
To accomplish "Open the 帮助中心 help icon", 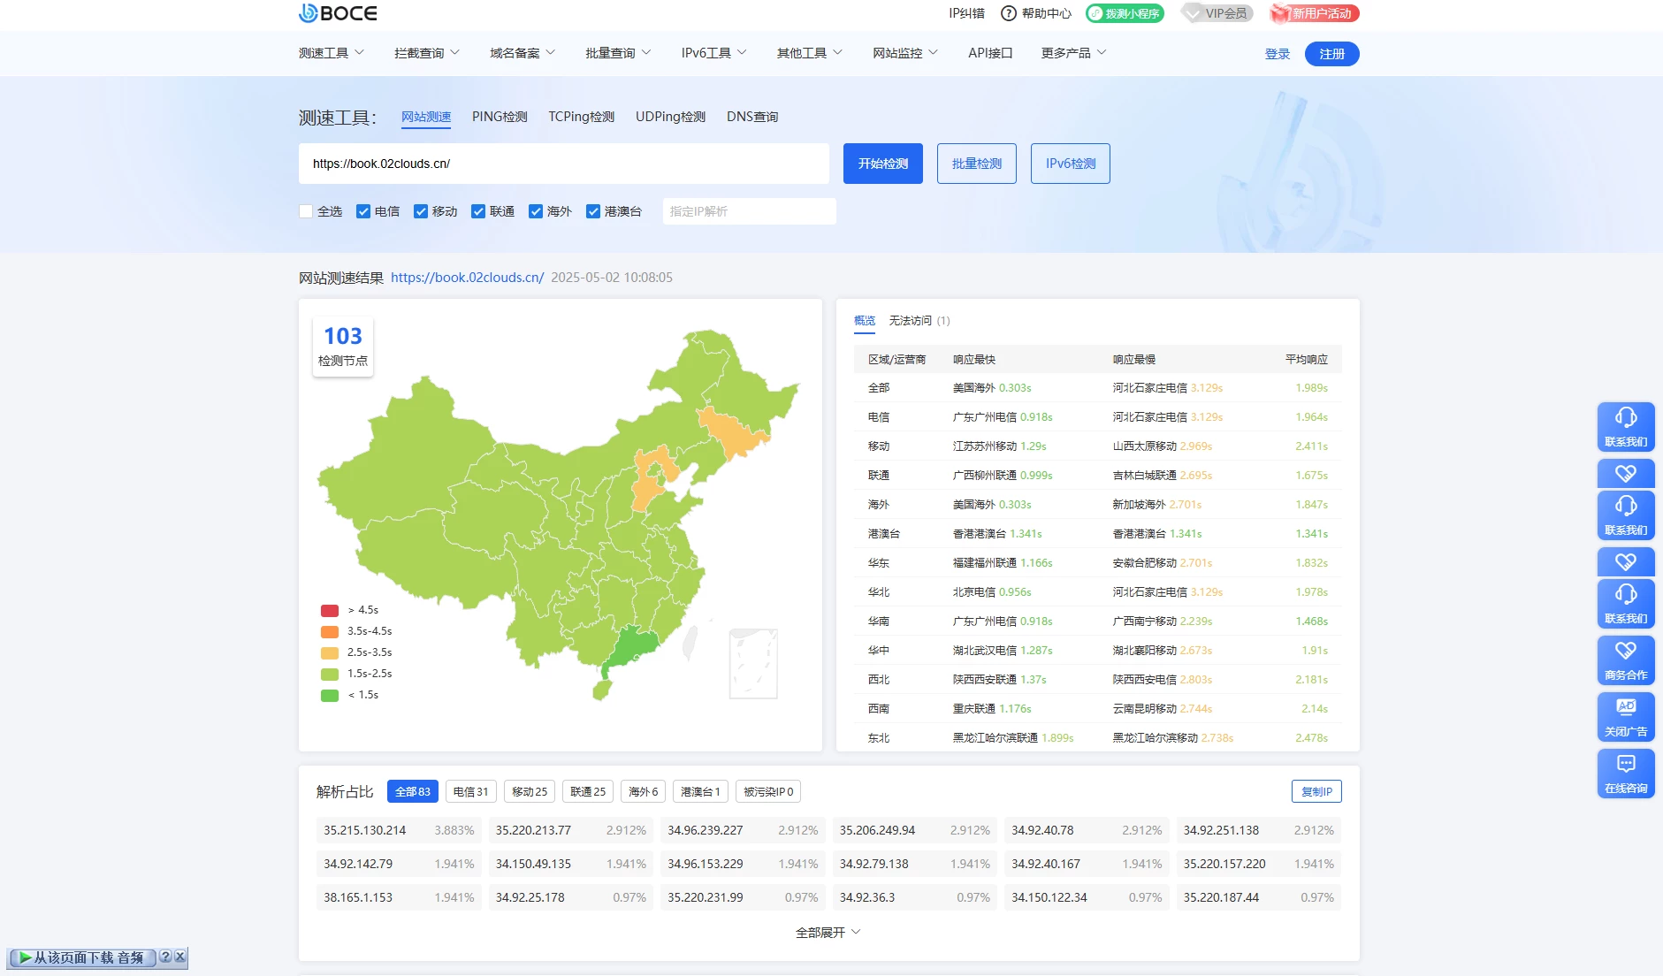I will (1009, 13).
